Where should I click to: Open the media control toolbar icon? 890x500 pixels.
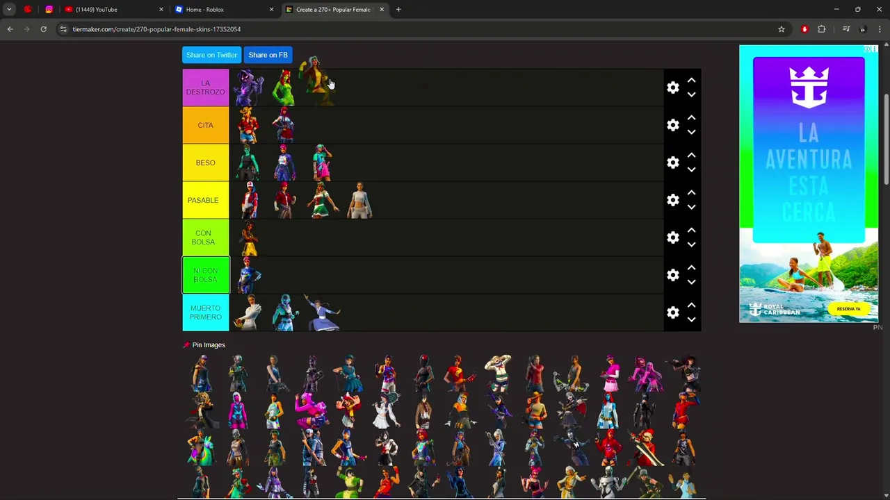[x=846, y=29]
